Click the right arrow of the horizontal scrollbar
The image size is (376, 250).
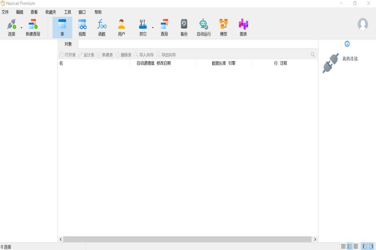tap(315, 239)
